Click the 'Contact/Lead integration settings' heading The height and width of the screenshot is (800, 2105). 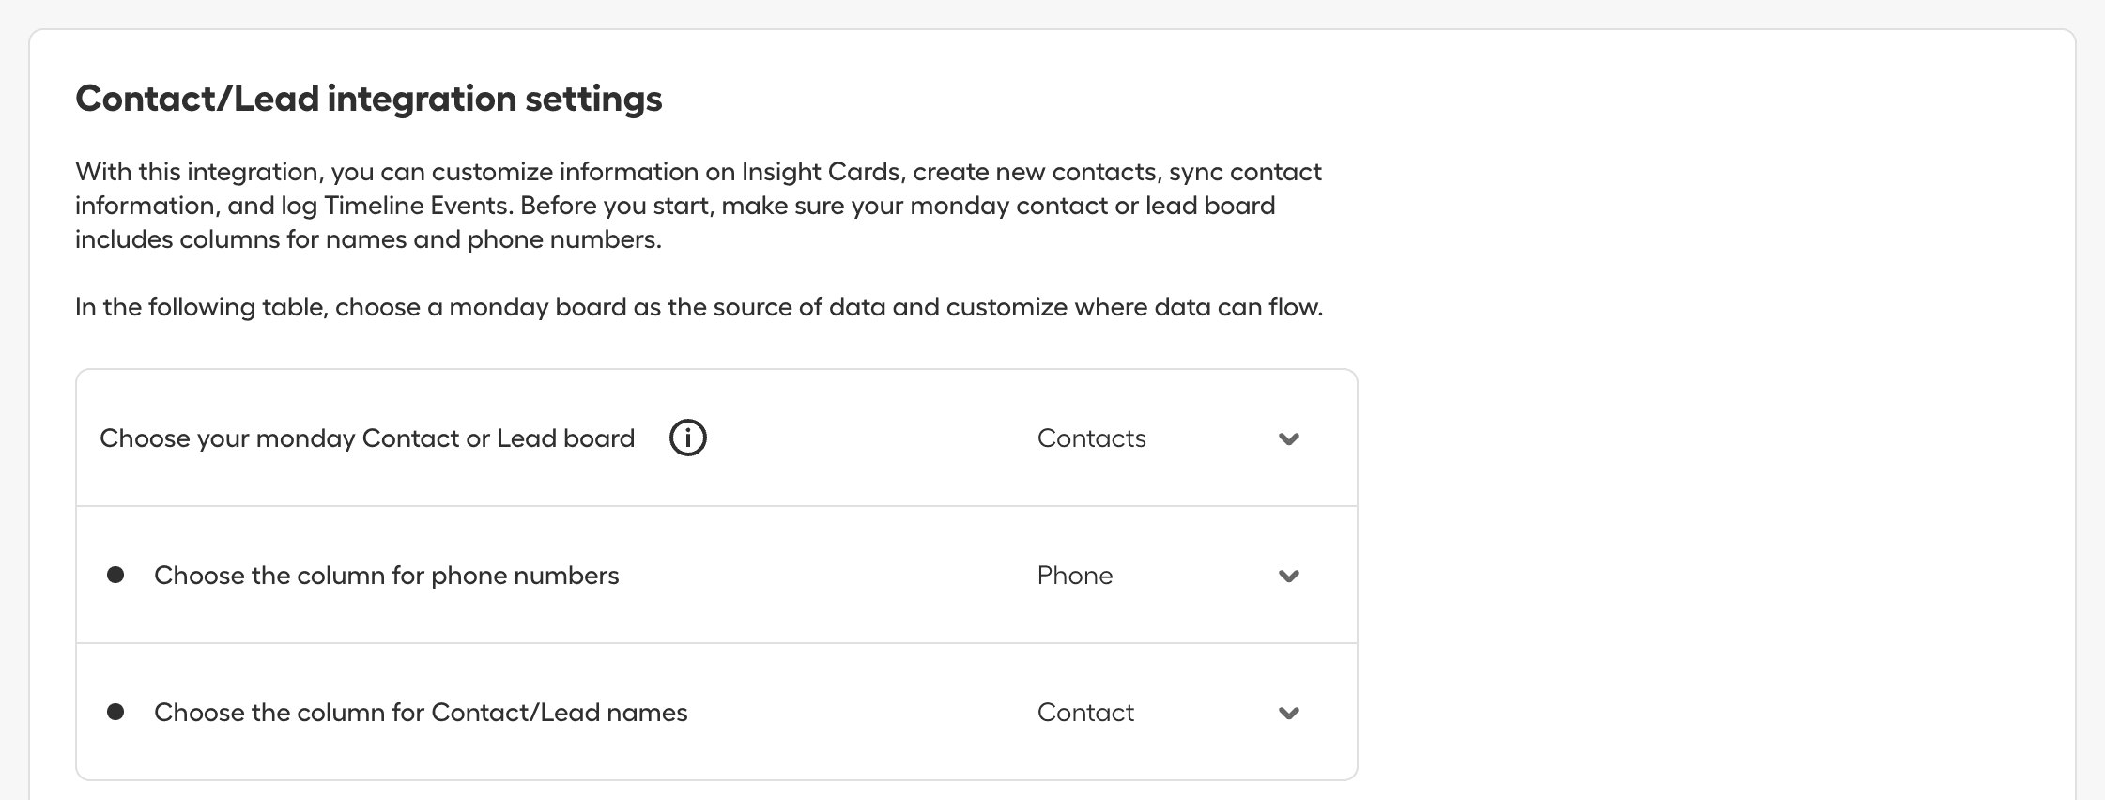[369, 99]
